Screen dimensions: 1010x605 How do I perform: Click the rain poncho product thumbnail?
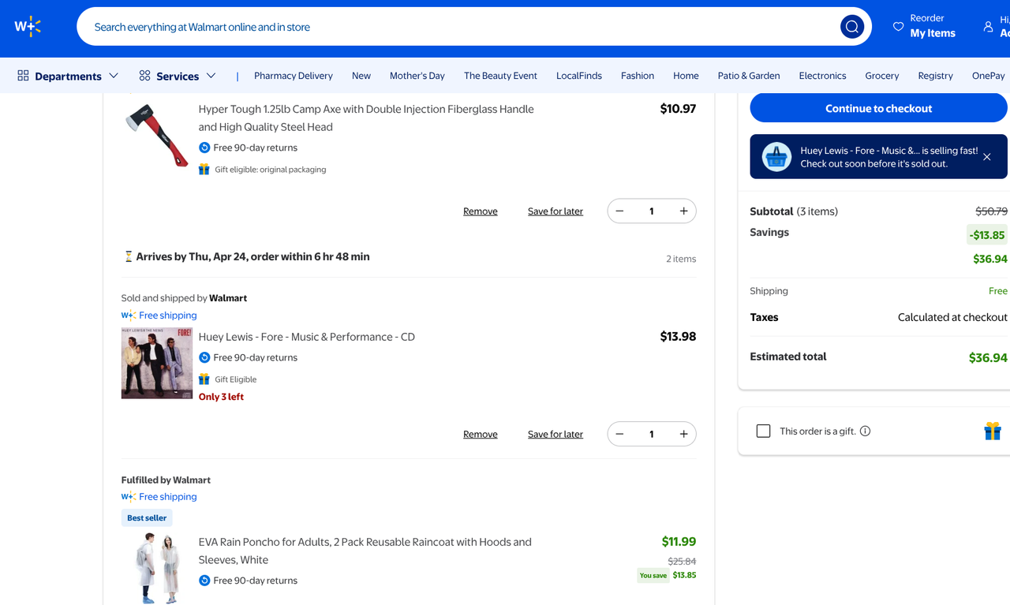click(157, 568)
